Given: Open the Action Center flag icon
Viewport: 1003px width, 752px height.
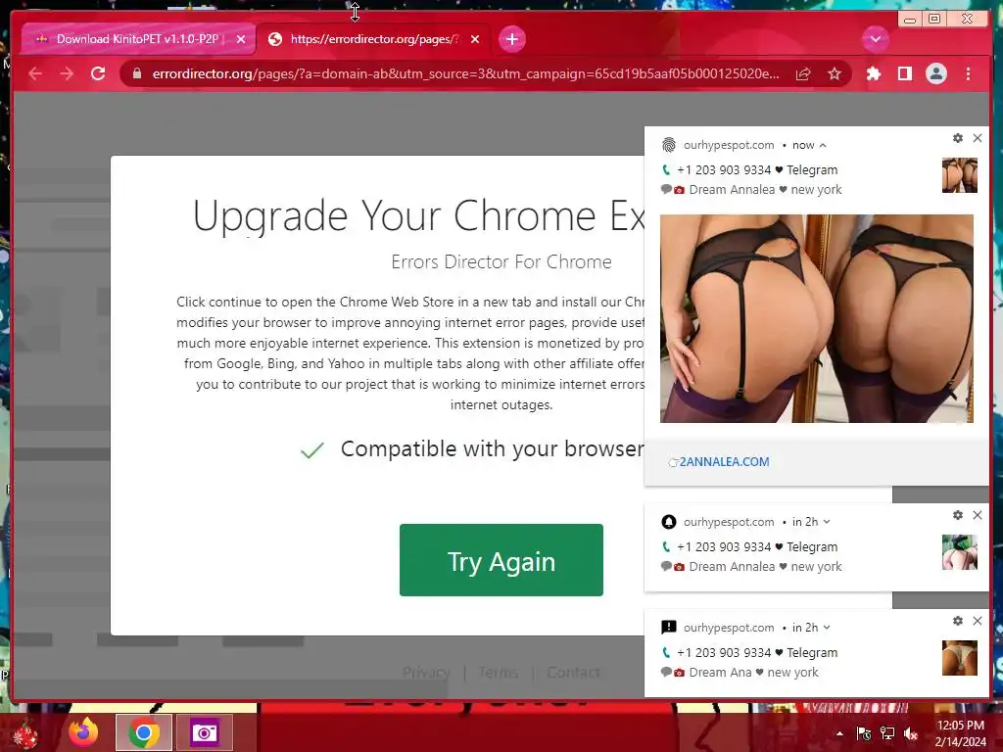Looking at the screenshot, I should pos(863,733).
